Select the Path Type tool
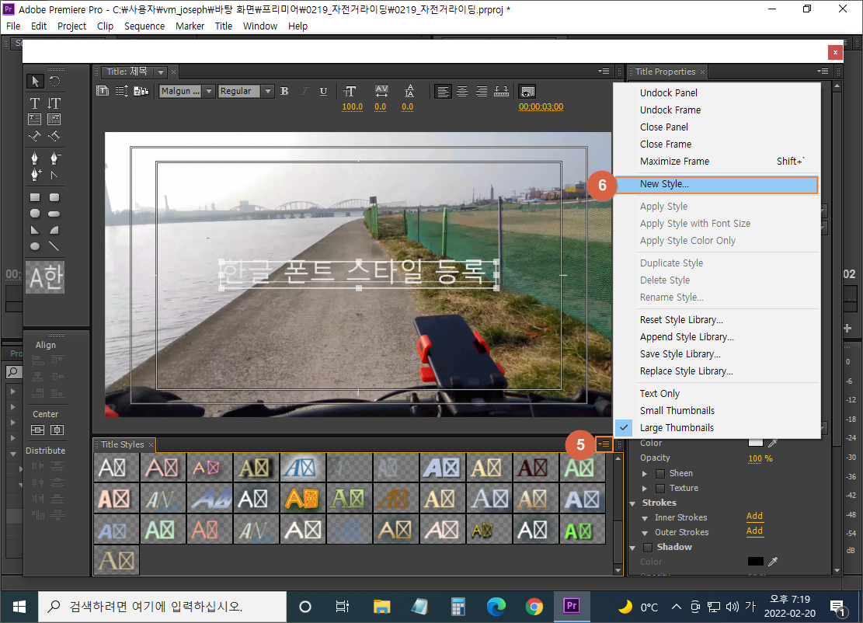 coord(35,136)
